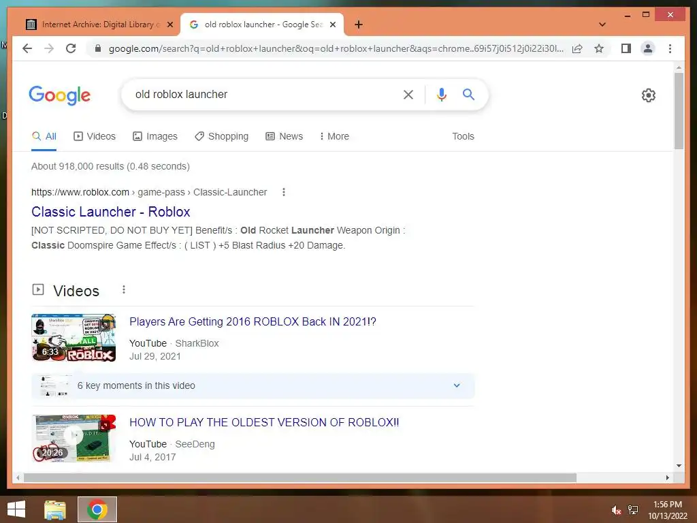This screenshot has height=523, width=697.
Task: Bookmark this page with the star
Action: tap(599, 48)
